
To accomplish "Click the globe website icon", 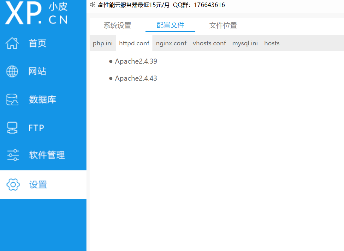I will 12,71.
